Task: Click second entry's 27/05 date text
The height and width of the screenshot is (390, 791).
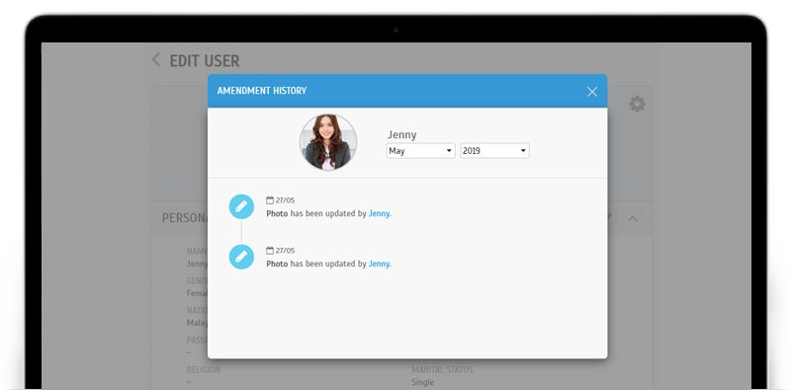Action: coord(285,251)
